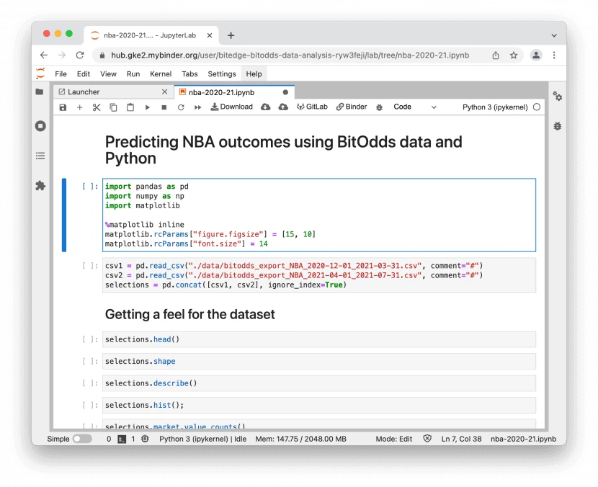Screen dimensions: 598x487
Task: Click the JupyterLab logo next to File menu
Action: click(x=40, y=73)
